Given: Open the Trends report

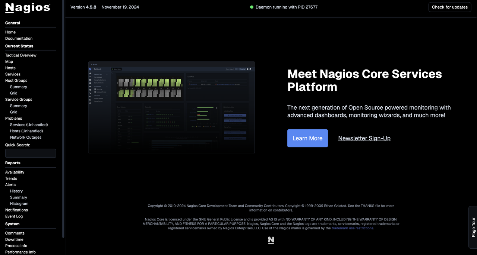Looking at the screenshot, I should pyautogui.click(x=11, y=178).
